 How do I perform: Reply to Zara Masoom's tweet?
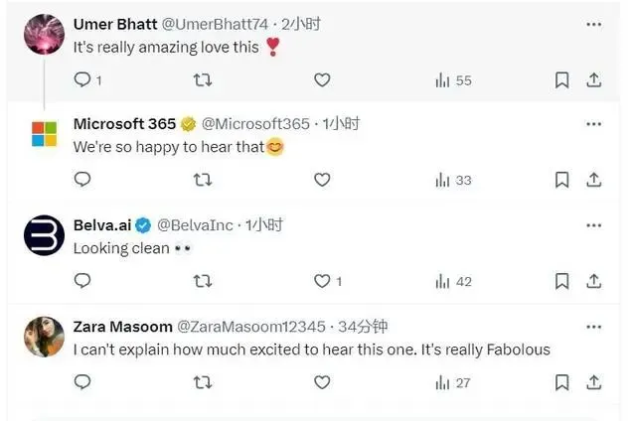click(83, 381)
